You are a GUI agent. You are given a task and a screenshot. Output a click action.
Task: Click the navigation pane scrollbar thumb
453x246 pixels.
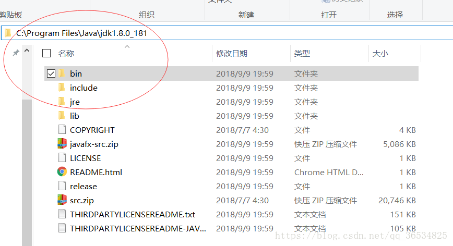pyautogui.click(x=27, y=173)
